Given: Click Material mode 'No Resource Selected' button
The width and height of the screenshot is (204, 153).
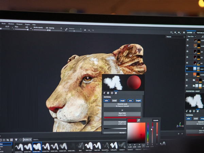Looking at the screenshot, I should click(122, 105).
